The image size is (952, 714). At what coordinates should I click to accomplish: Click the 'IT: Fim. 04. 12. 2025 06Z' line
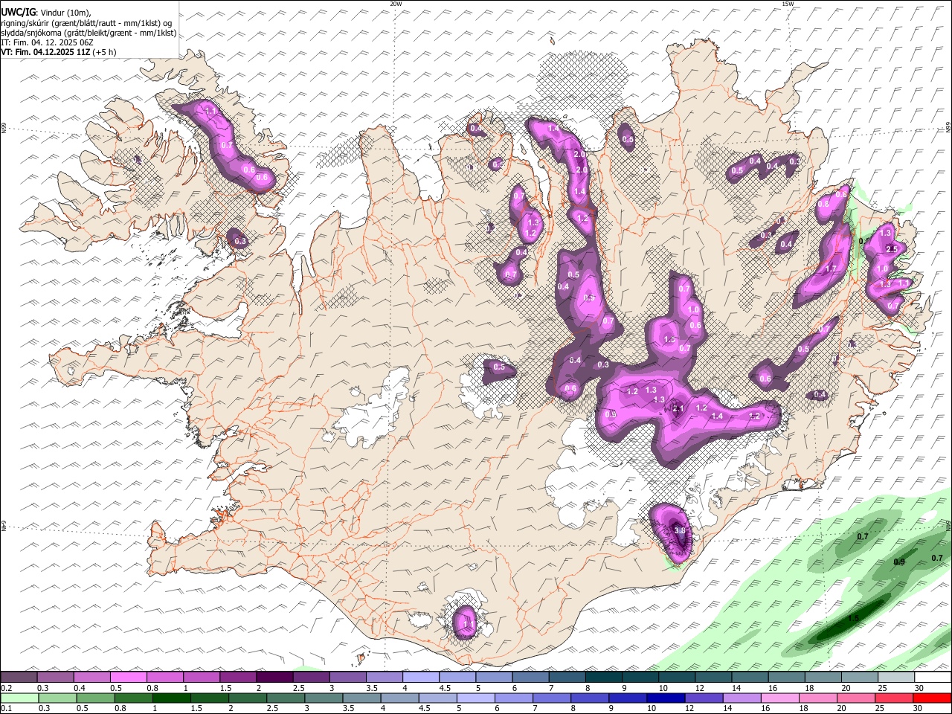[x=47, y=42]
